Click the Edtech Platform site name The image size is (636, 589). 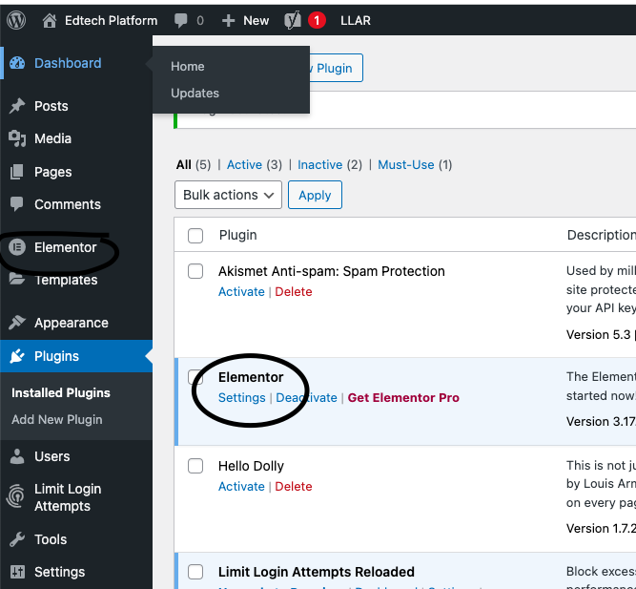(x=112, y=21)
